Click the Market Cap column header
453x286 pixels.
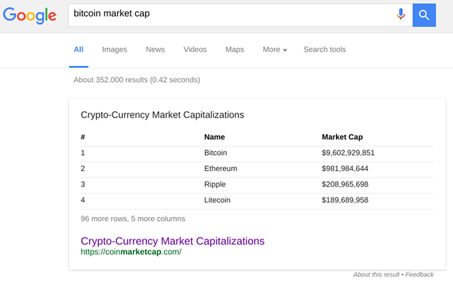click(342, 137)
